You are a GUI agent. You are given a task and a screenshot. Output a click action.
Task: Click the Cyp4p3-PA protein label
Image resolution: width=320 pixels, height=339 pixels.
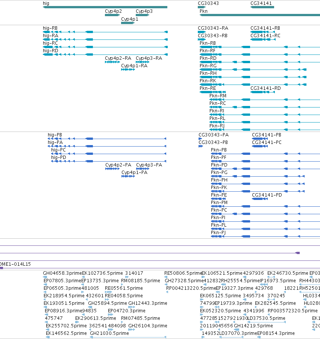tap(149, 165)
